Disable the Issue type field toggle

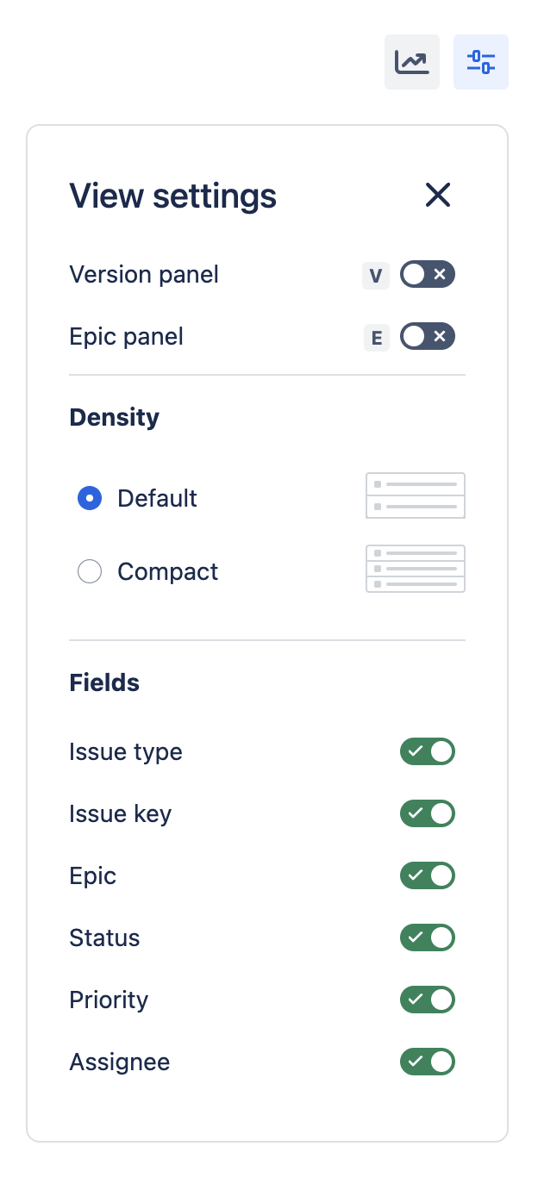(x=428, y=751)
